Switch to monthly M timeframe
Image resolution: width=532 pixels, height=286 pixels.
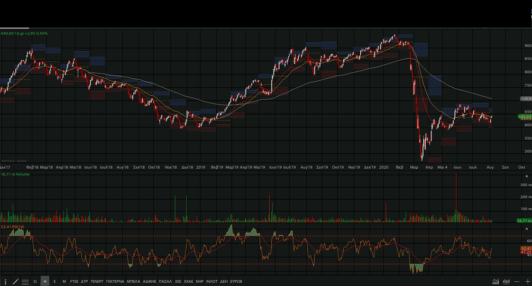pos(64,281)
